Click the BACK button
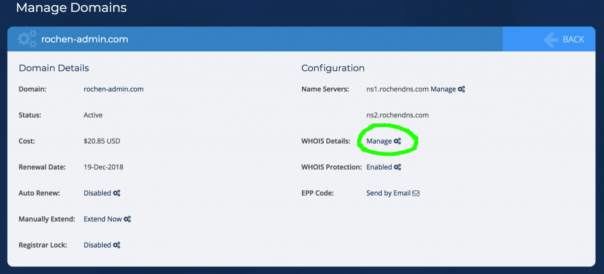The image size is (604, 274). pos(549,39)
